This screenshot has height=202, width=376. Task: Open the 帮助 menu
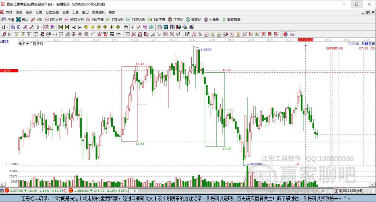tap(112, 12)
